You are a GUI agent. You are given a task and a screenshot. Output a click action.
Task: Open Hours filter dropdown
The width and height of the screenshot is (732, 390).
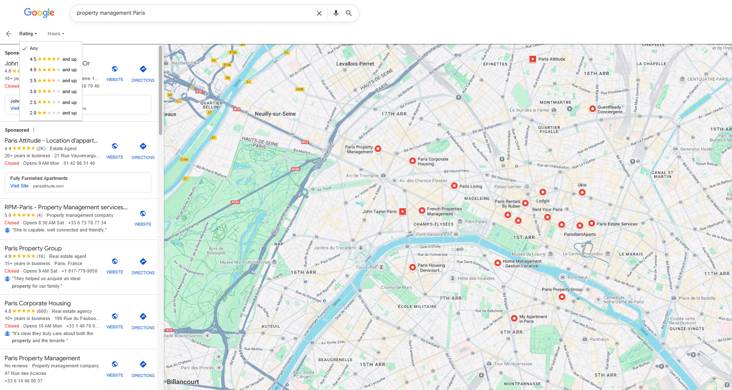56,34
